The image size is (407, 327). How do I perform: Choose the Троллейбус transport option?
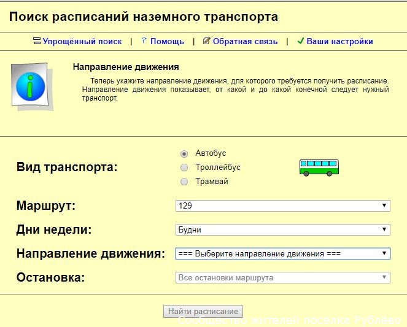tap(184, 167)
